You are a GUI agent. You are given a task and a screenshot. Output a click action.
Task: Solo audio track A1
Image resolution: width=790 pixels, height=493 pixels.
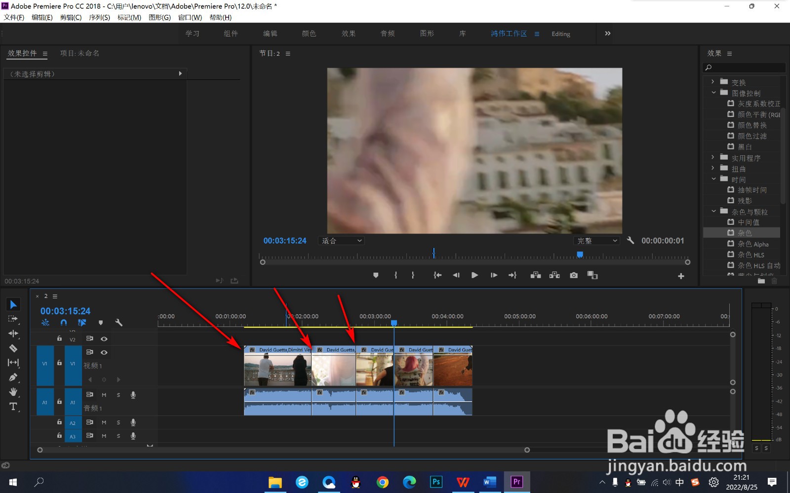(118, 395)
